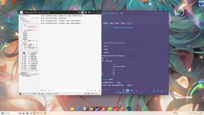The image size is (204, 115).
Task: Click the music player search input field
Action: 110,14
